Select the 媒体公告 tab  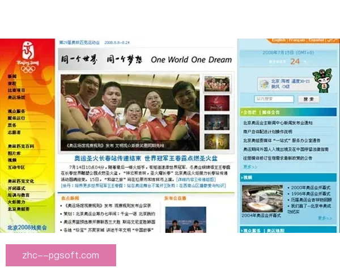pyautogui.click(x=271, y=112)
